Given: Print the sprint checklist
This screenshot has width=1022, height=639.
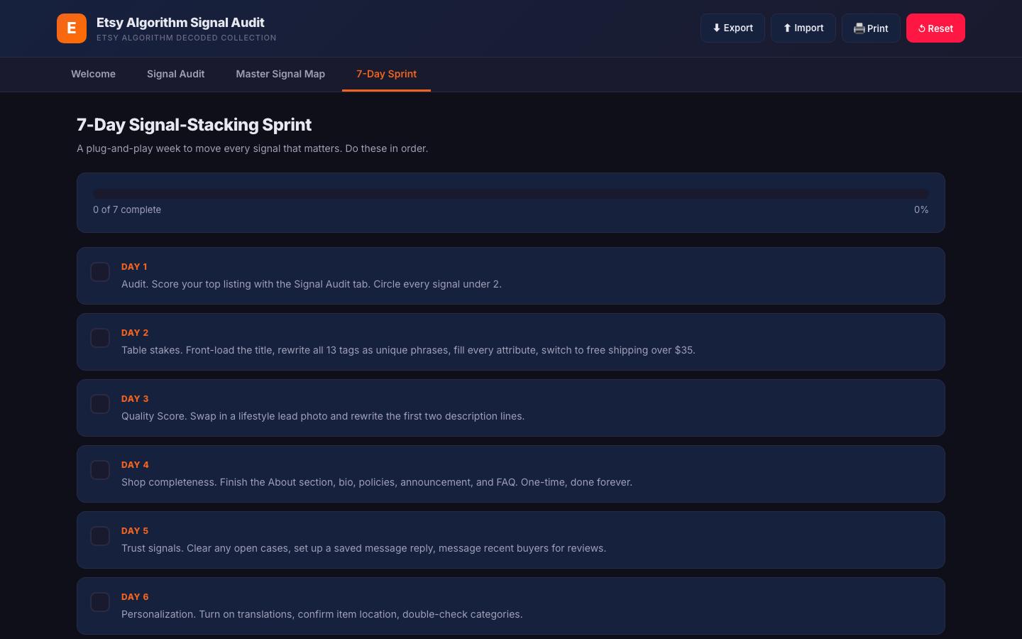Looking at the screenshot, I should pyautogui.click(x=871, y=28).
